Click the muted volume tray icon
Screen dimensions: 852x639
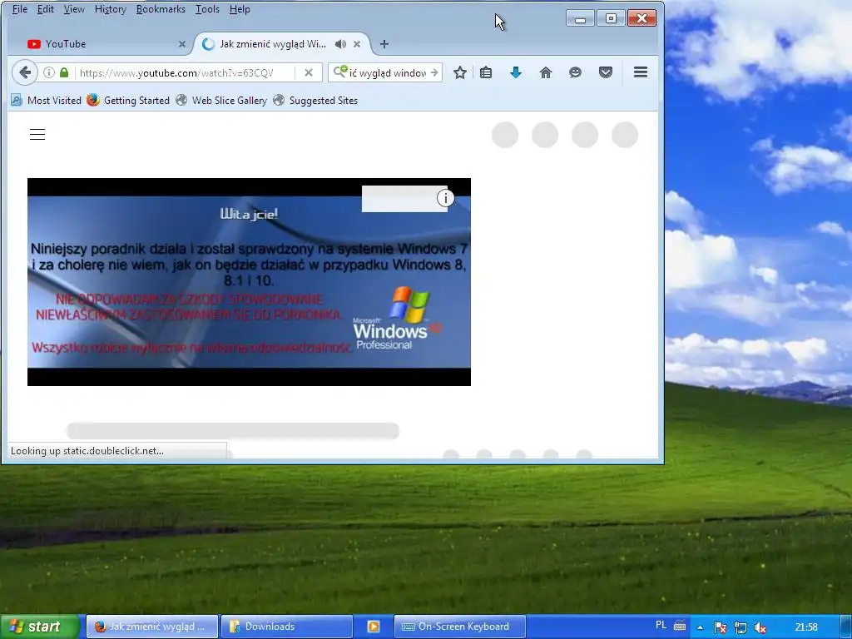(x=760, y=627)
